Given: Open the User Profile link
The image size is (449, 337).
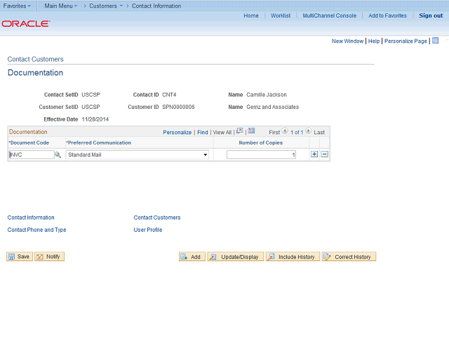Looking at the screenshot, I should pyautogui.click(x=148, y=230).
